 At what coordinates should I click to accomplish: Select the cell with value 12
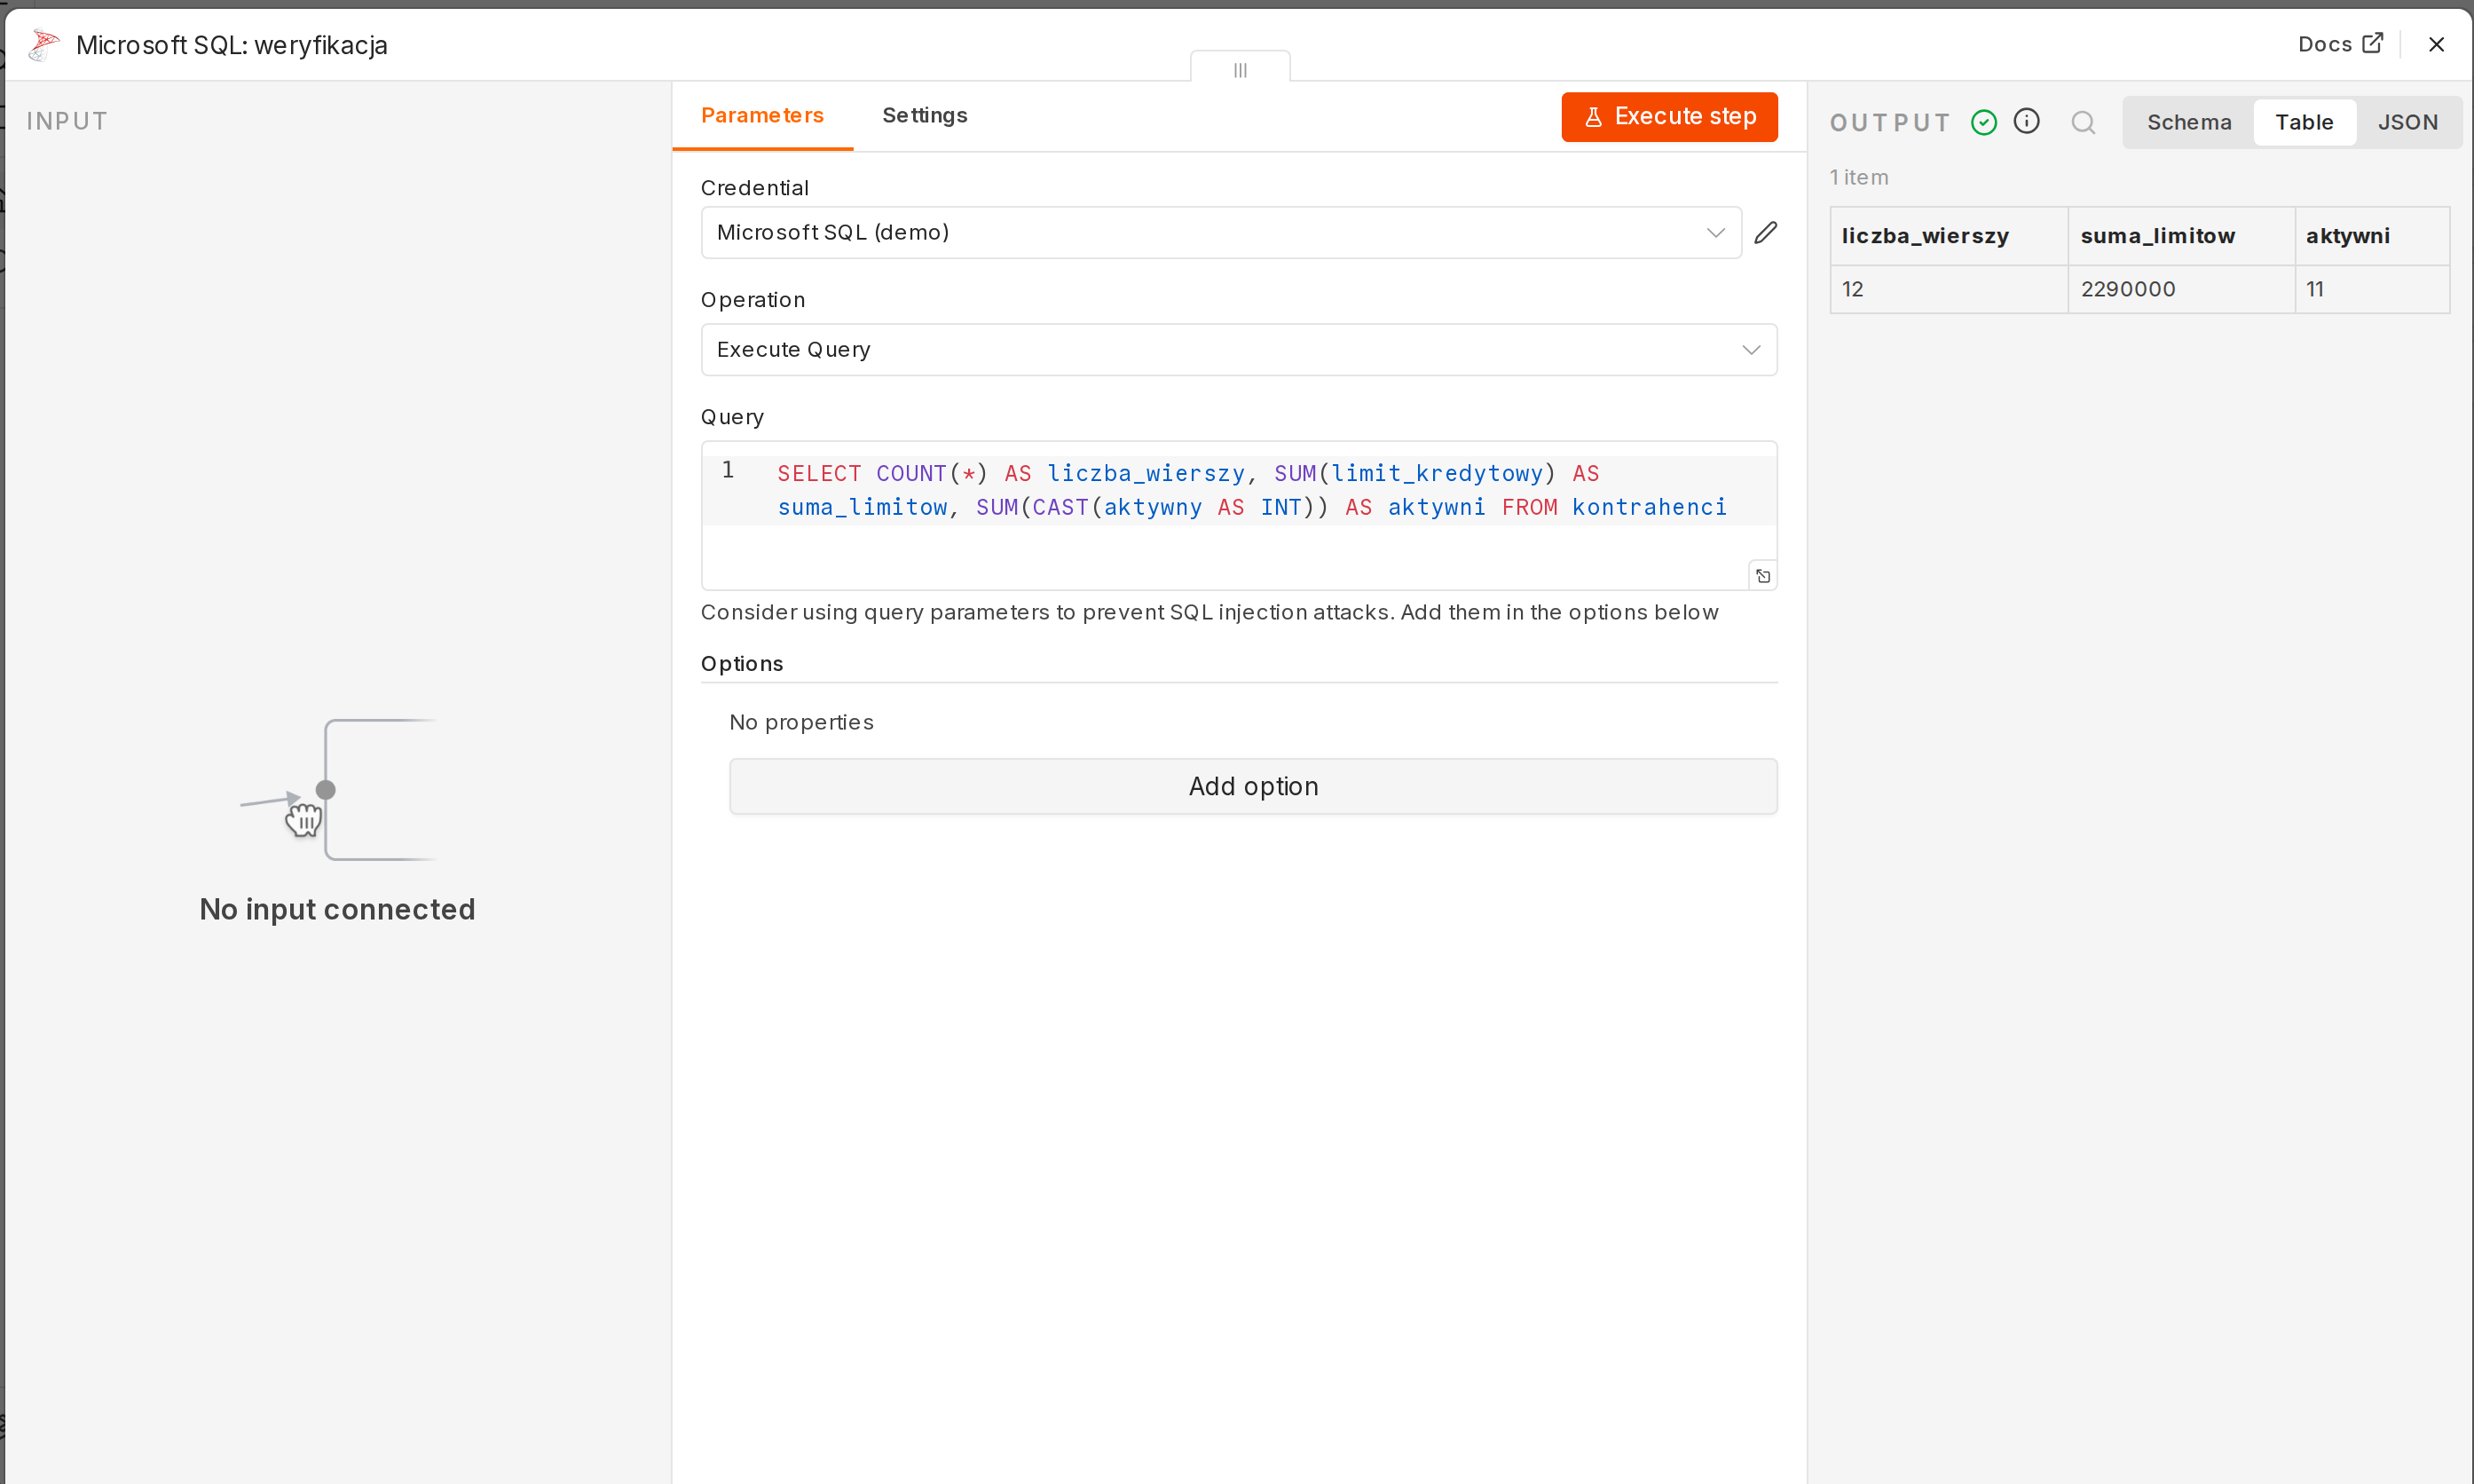pyautogui.click(x=1948, y=289)
